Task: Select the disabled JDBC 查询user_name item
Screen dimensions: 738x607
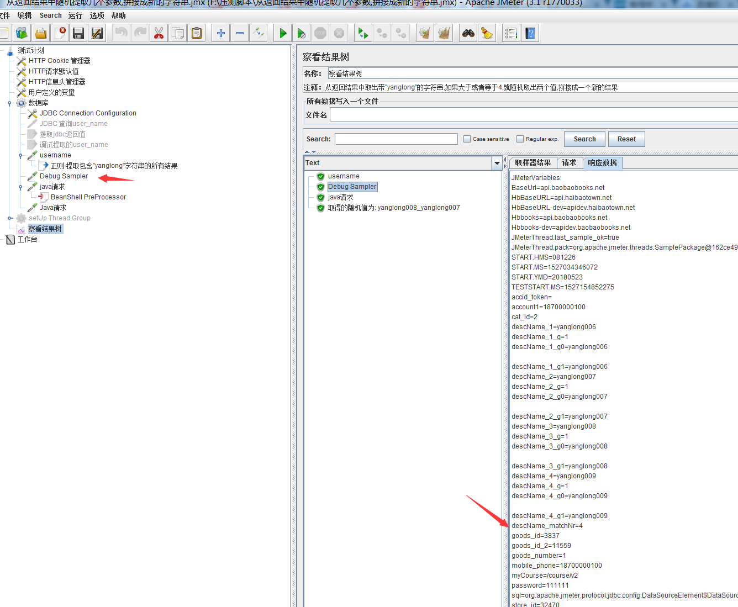Action: (x=73, y=124)
